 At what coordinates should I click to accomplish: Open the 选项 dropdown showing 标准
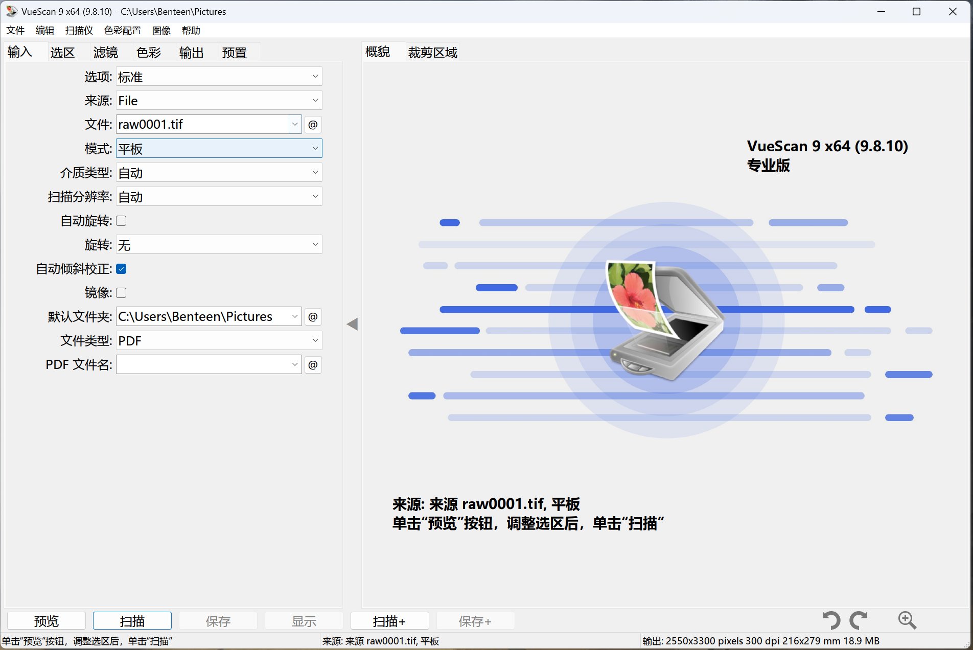tap(219, 77)
